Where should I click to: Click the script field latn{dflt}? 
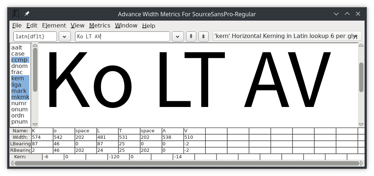pos(35,37)
